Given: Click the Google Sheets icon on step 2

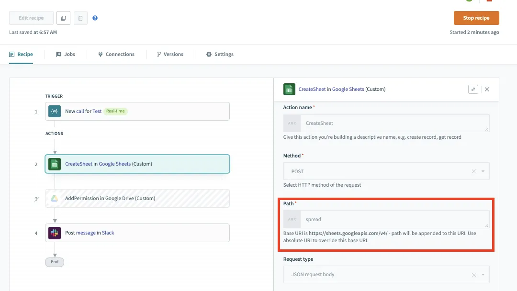Looking at the screenshot, I should pyautogui.click(x=55, y=164).
